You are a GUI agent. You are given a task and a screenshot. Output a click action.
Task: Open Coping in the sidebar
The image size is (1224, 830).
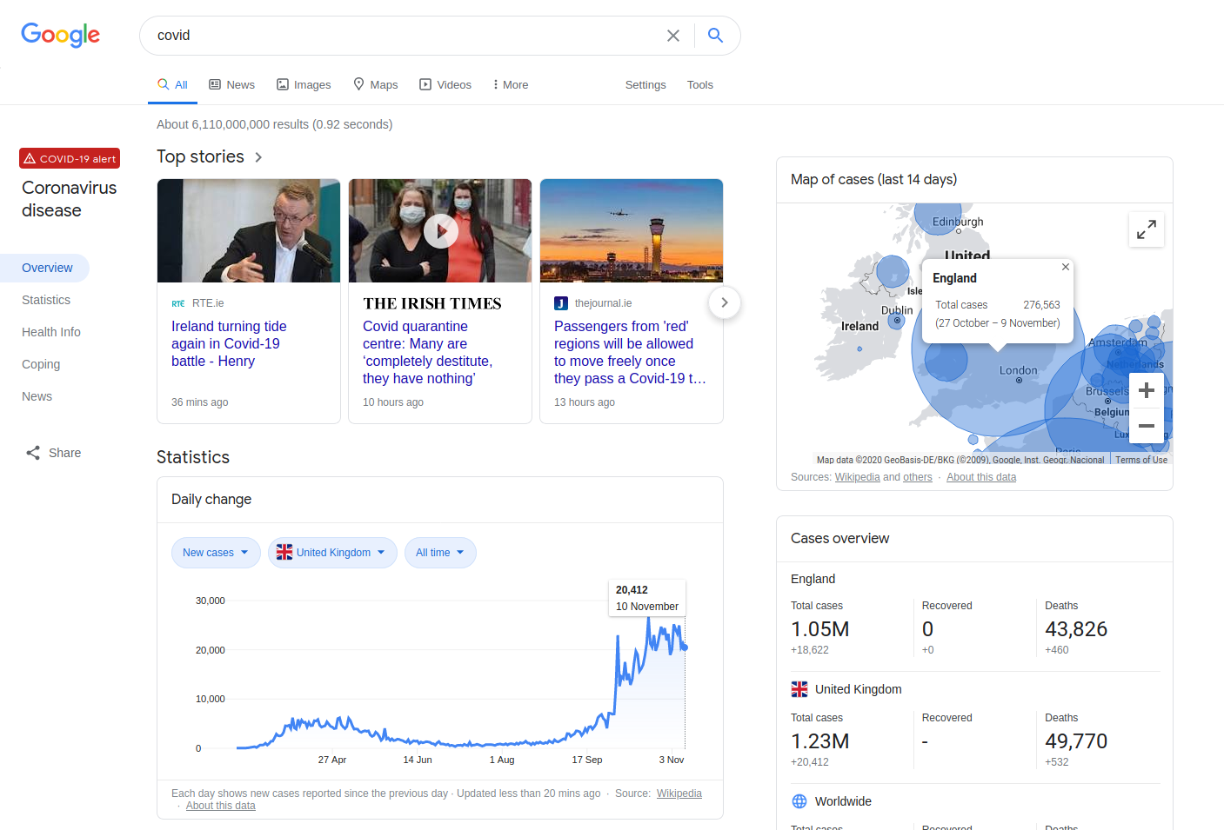pos(41,364)
